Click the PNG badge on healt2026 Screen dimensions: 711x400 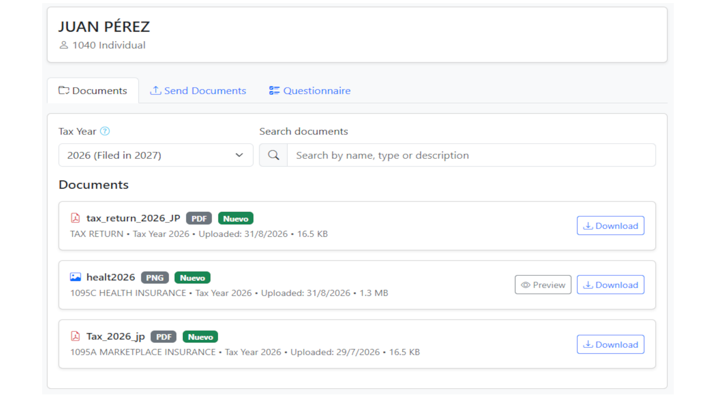(155, 278)
